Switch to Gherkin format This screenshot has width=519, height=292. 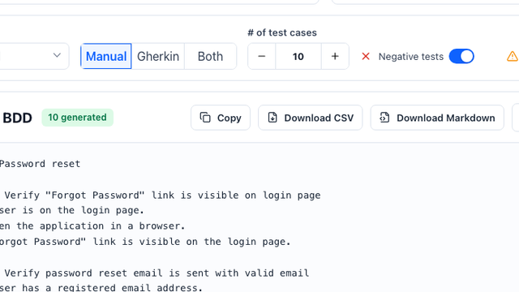(158, 56)
